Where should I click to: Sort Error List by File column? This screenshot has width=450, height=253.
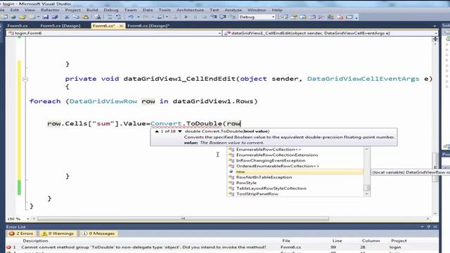(286, 241)
